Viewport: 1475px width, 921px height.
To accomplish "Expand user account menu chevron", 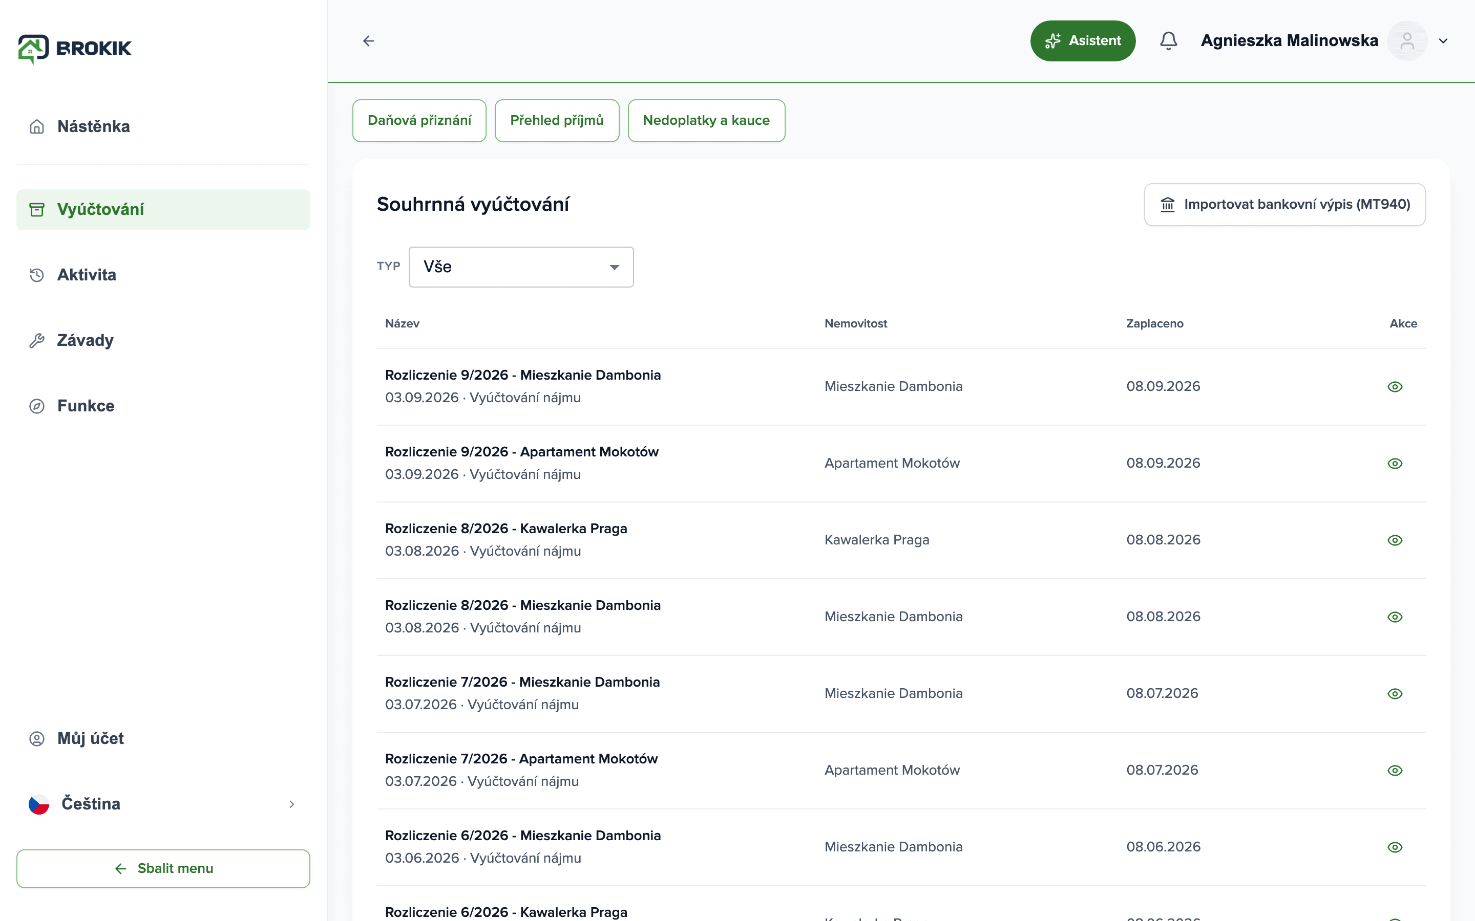I will pyautogui.click(x=1443, y=41).
